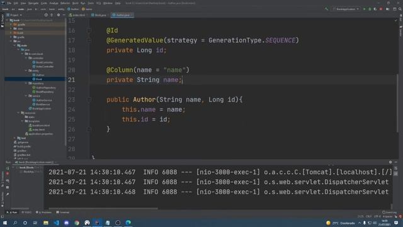Collapse the main folder in tree

[14, 45]
